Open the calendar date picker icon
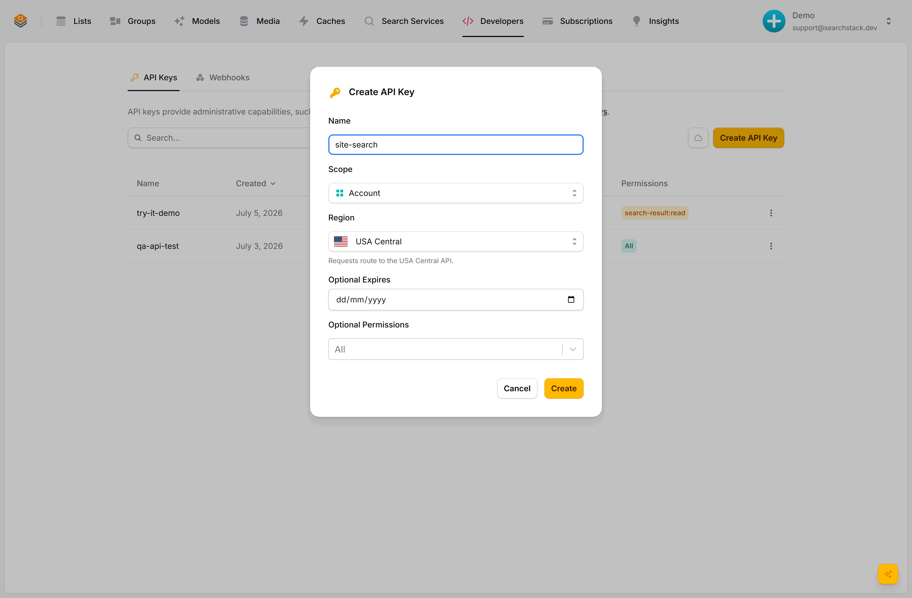The image size is (912, 598). 571,300
